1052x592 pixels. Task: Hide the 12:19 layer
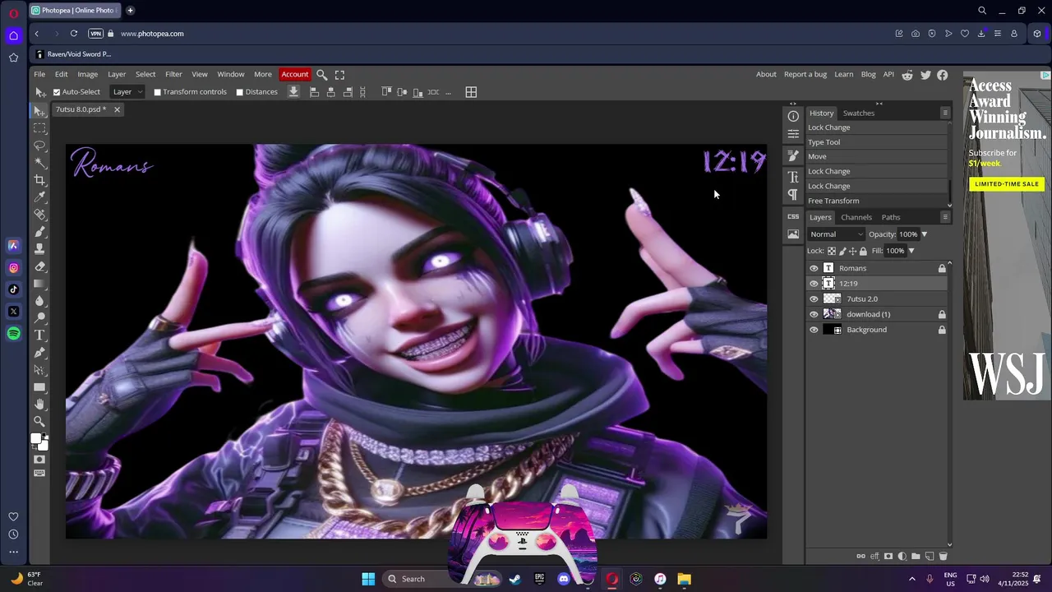pos(814,284)
